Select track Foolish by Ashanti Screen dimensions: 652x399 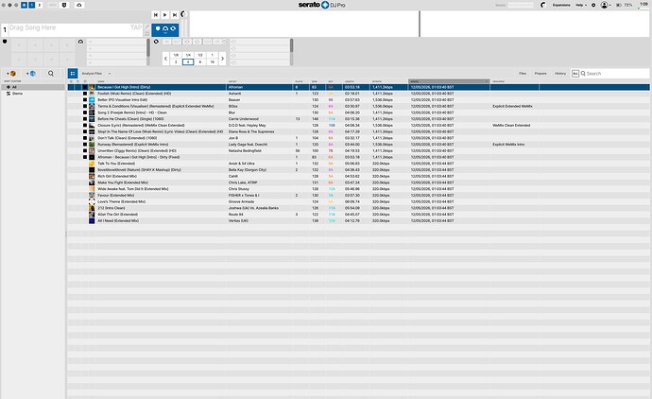click(358, 94)
